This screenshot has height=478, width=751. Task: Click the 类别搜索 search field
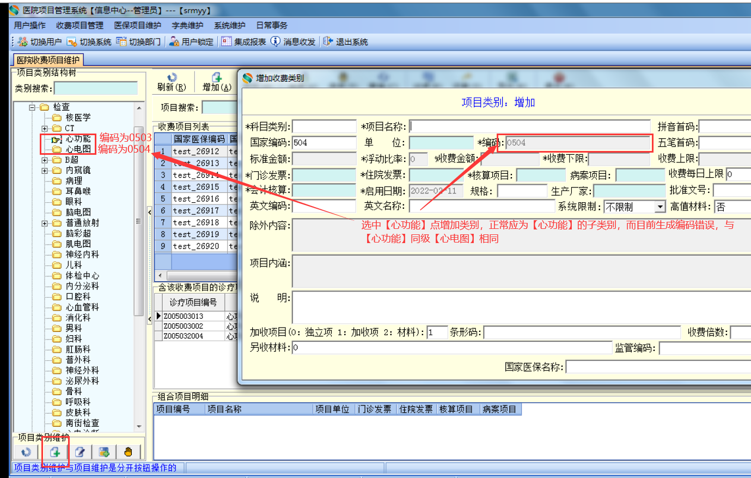coord(96,88)
